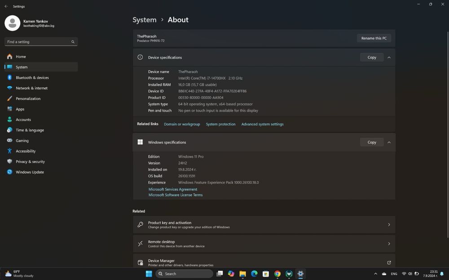This screenshot has width=449, height=280.
Task: Collapse the Device specifications section
Action: 389,57
